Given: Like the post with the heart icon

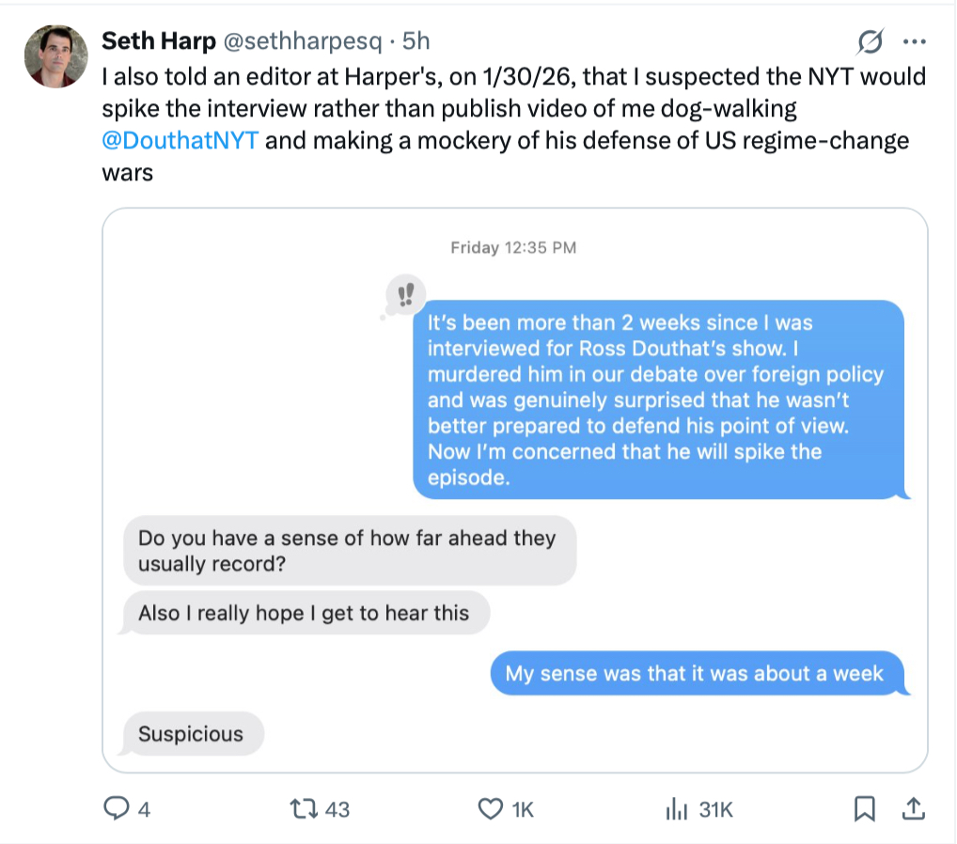Looking at the screenshot, I should [x=490, y=808].
